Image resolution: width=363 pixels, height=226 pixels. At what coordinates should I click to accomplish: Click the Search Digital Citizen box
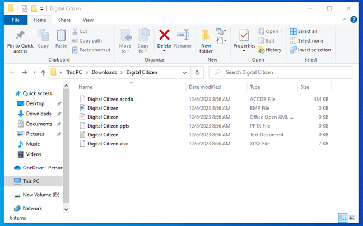click(x=281, y=72)
